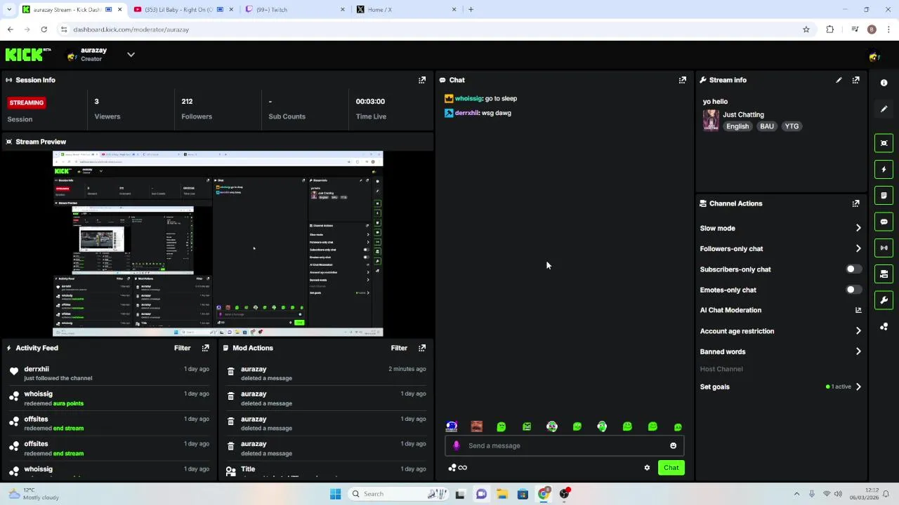This screenshot has height=505, width=899.
Task: Toggle the broadcast signal sidebar icon
Action: [884, 248]
